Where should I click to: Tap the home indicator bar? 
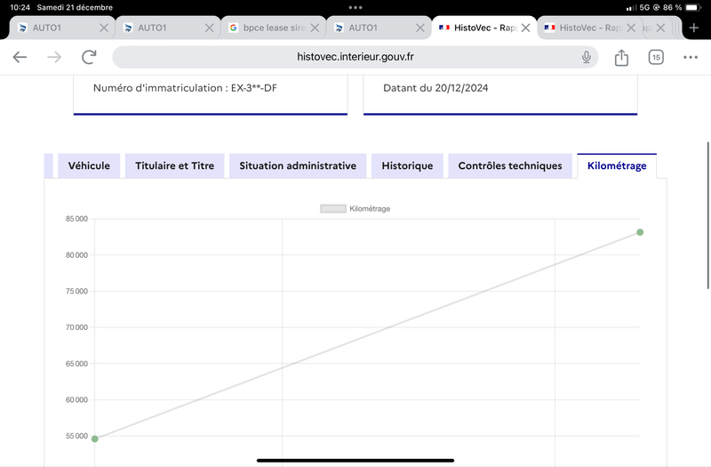(x=355, y=460)
